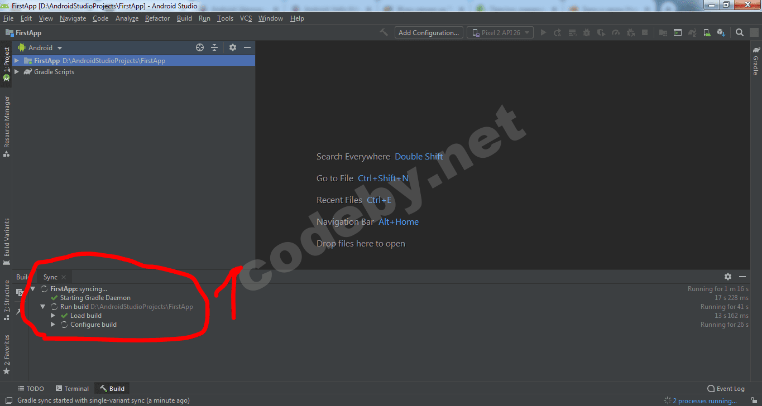This screenshot has width=762, height=406.
Task: Switch to the Terminal tab
Action: click(72, 389)
